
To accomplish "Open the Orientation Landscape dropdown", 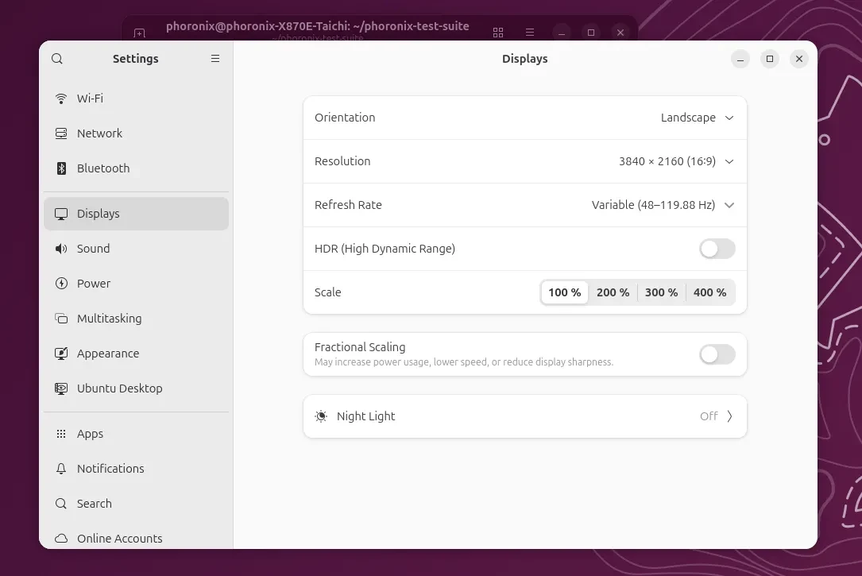I will point(697,118).
